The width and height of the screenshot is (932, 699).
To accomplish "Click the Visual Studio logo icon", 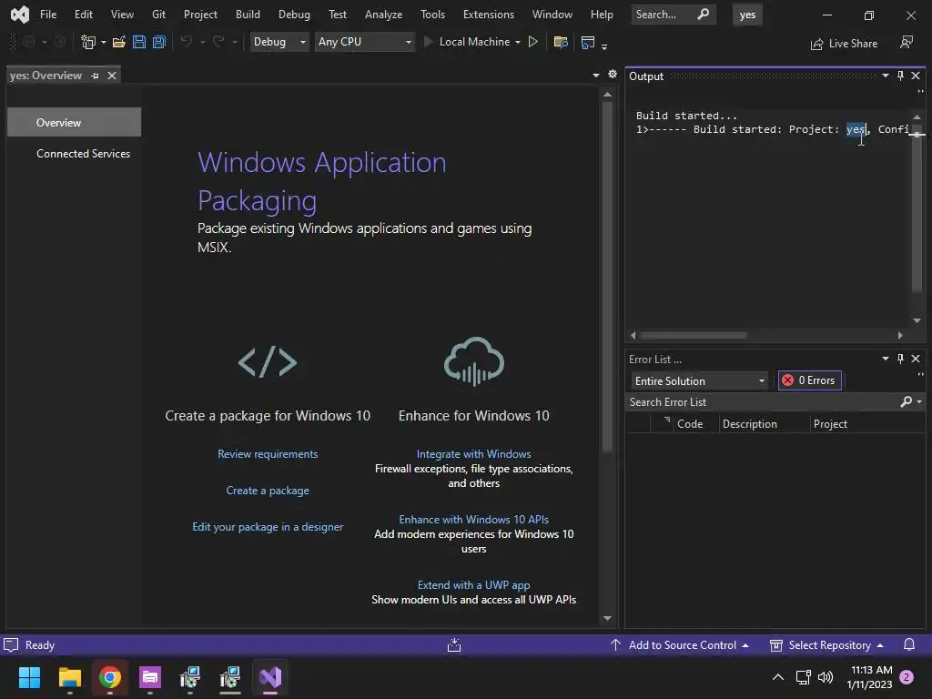I will [20, 15].
